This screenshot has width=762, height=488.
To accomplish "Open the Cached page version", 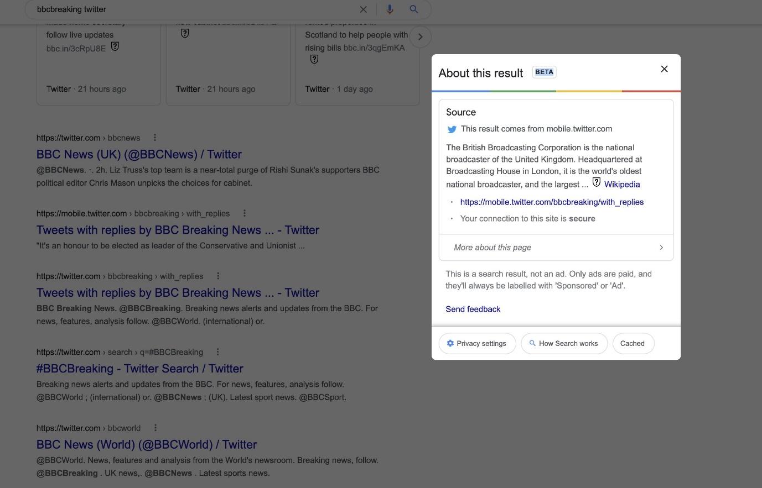I will (x=633, y=343).
